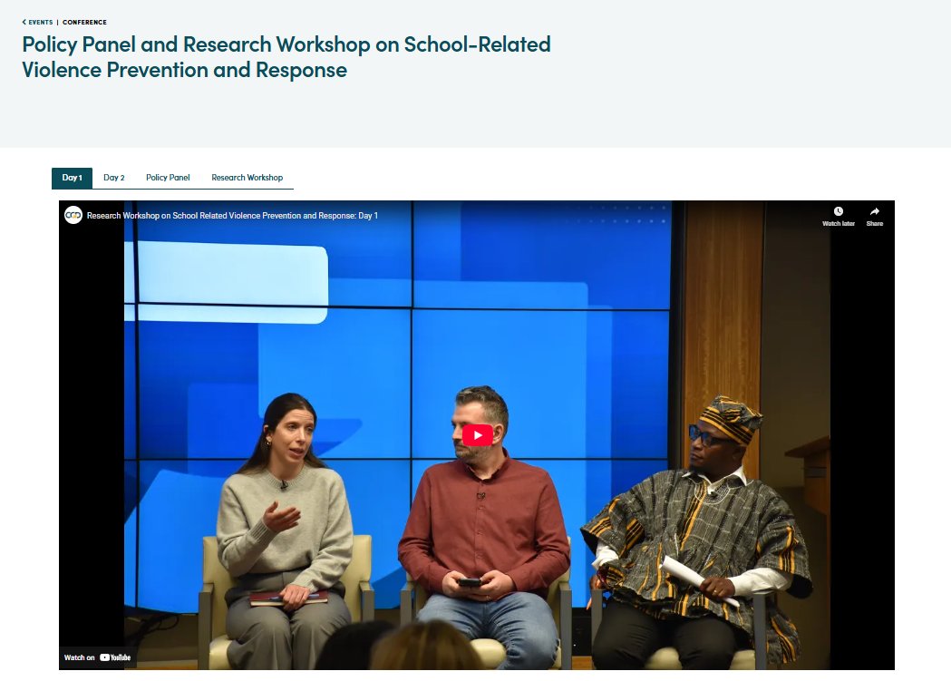
Task: Select the Day 1 tab
Action: click(x=73, y=178)
